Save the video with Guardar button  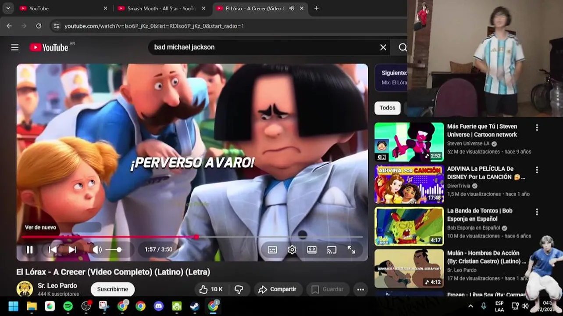click(328, 289)
